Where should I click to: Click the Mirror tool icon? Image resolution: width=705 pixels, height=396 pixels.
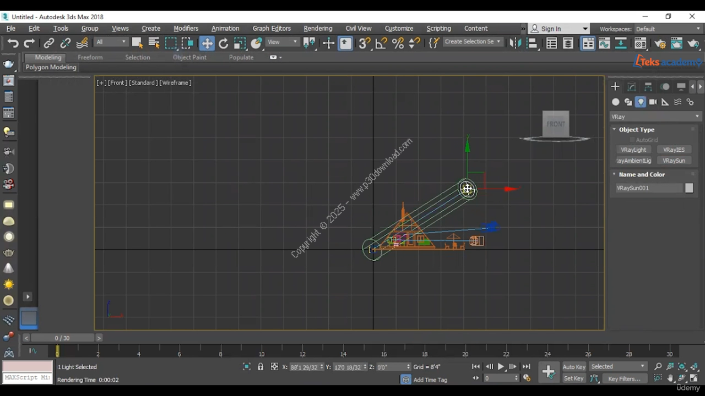514,43
